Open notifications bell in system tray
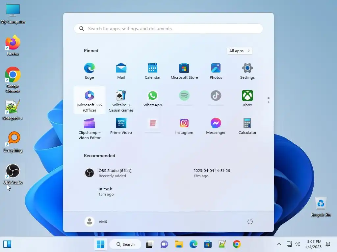Screen dimensions: 337x252 [328, 244]
